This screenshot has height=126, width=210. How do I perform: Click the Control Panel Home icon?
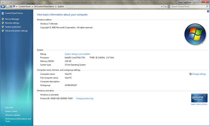[3, 13]
